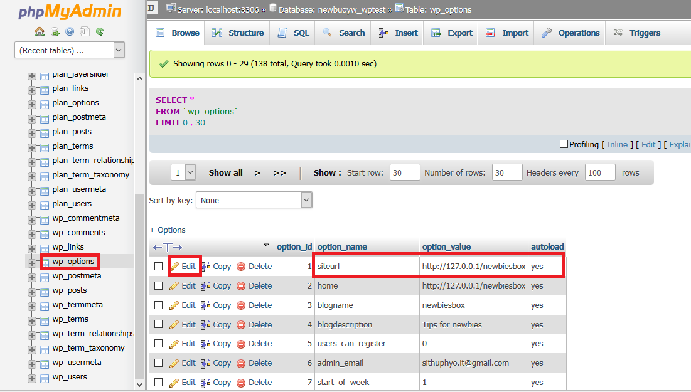
Task: Click the Browse tab icon
Action: tap(161, 33)
